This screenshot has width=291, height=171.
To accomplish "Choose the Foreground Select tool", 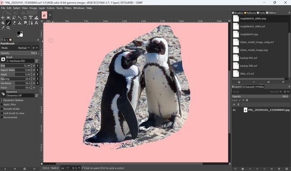I will pos(14,18).
